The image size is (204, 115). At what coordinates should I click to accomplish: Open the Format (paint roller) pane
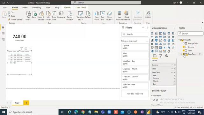point(161,56)
